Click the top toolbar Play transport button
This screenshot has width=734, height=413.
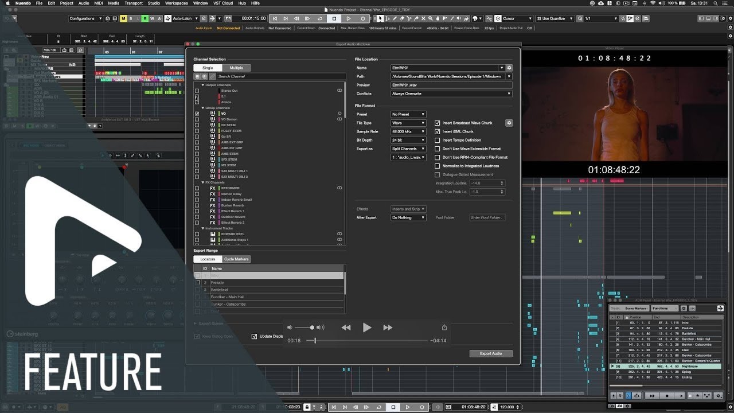coord(348,18)
